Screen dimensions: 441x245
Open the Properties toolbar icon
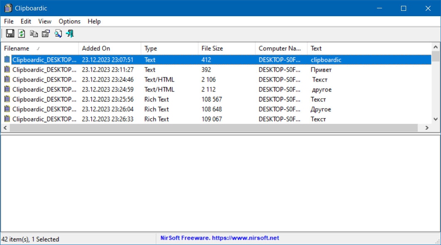tap(46, 34)
